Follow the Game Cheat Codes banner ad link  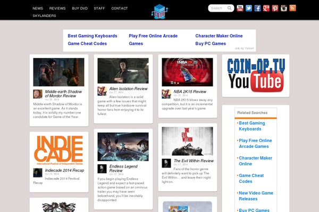coord(87,43)
